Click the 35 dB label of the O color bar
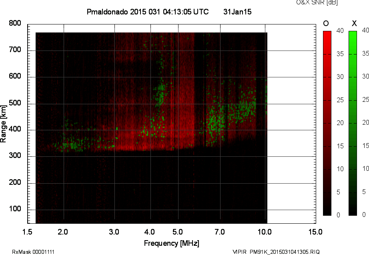The height and width of the screenshot is (255, 369). (340, 54)
